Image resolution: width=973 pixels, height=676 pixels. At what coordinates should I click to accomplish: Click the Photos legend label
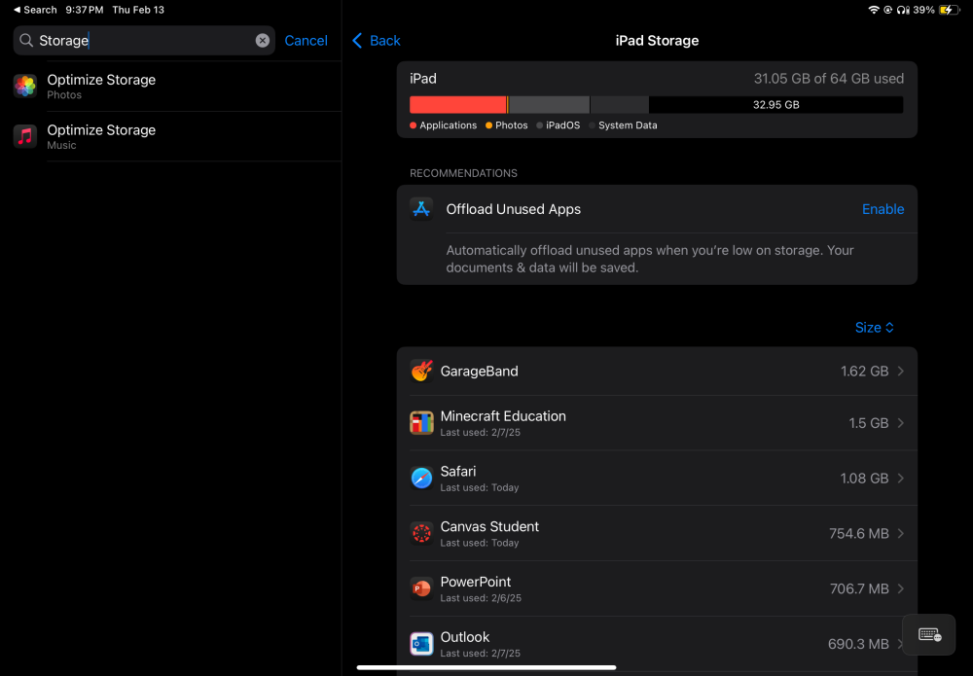pos(512,125)
